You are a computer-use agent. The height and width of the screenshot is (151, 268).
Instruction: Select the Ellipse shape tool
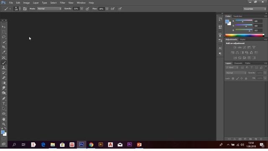(x=4, y=114)
